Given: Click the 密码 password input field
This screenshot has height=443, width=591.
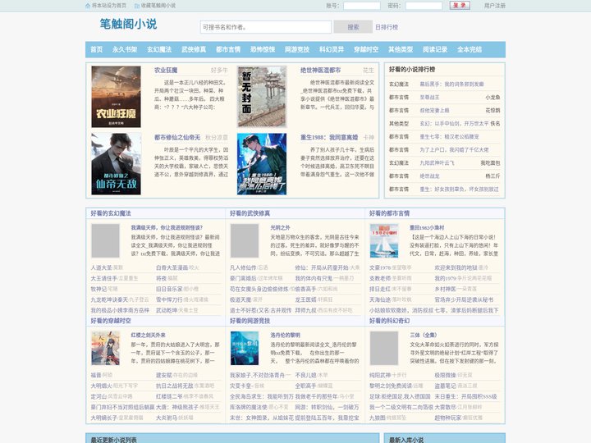Looking at the screenshot, I should [424, 6].
